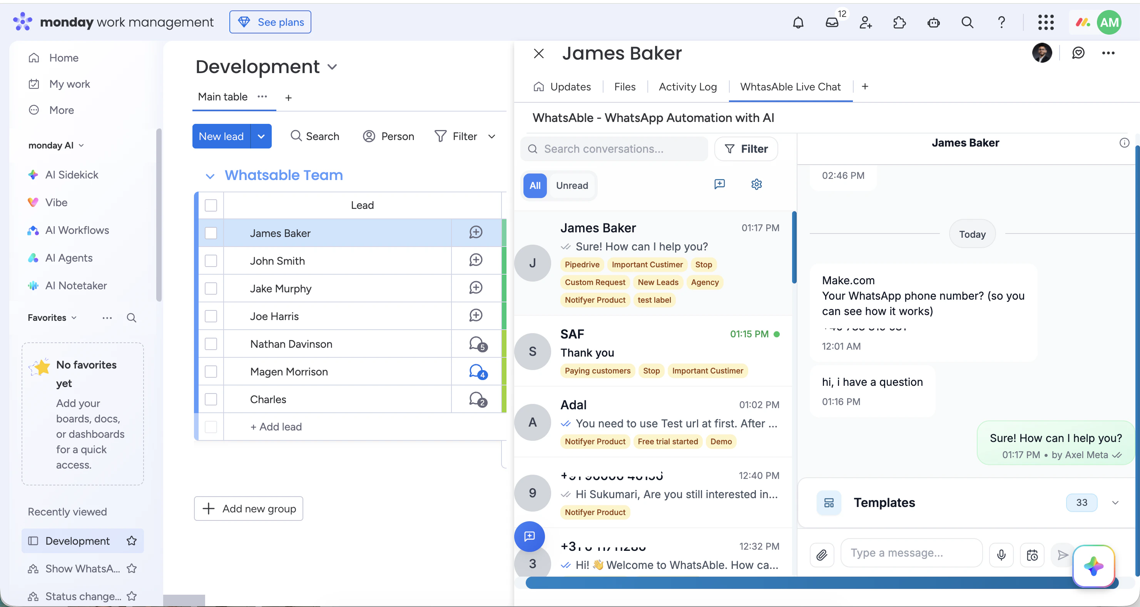Open conversation updates for Magen Morrison
This screenshot has height=607, width=1140.
478,372
